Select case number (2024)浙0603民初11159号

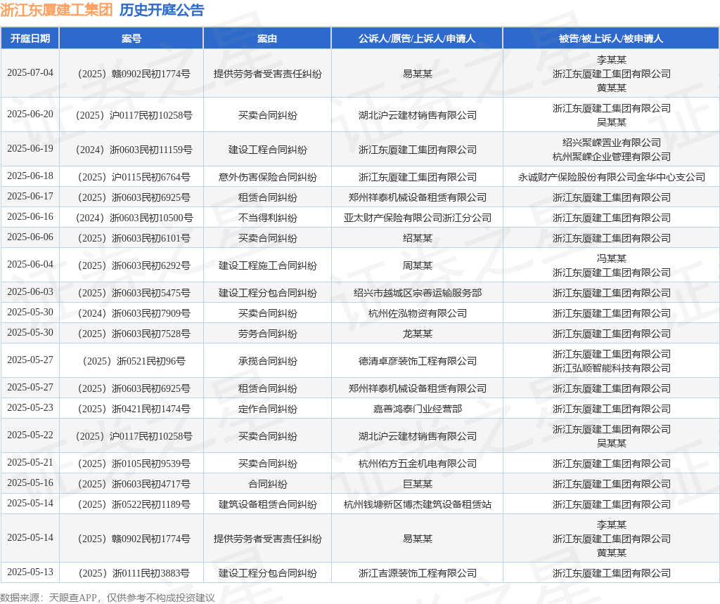click(134, 150)
